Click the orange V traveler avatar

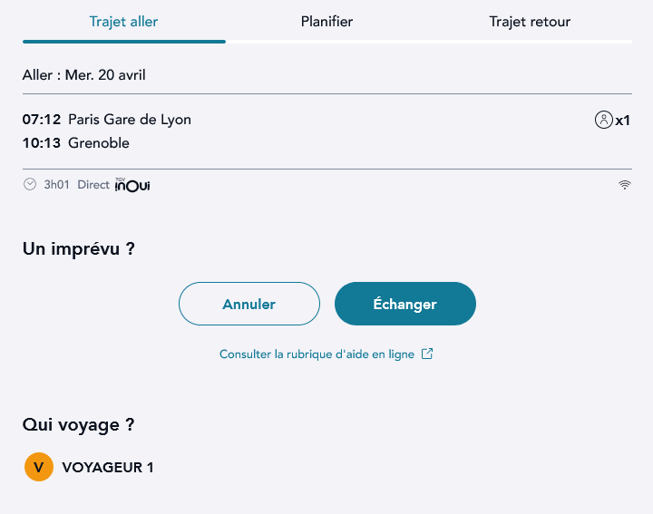(39, 468)
